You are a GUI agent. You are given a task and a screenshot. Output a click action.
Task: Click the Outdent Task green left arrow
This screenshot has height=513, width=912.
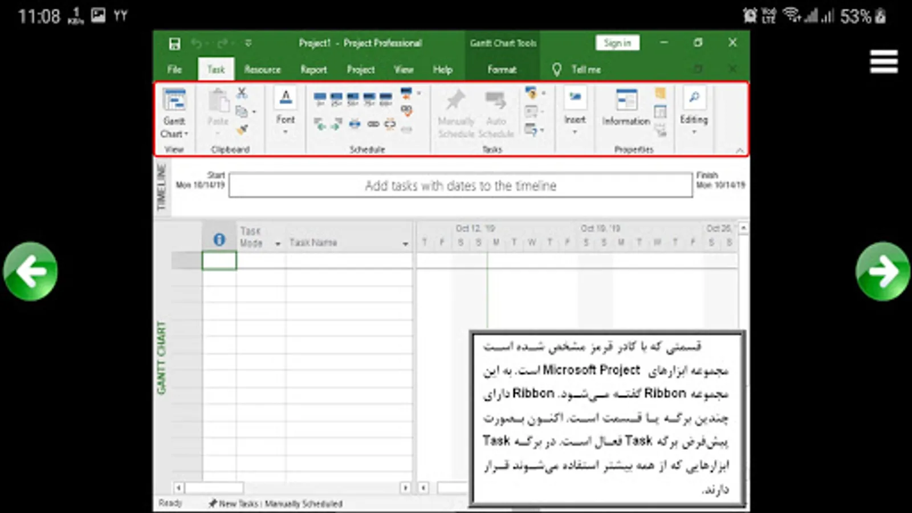[320, 124]
